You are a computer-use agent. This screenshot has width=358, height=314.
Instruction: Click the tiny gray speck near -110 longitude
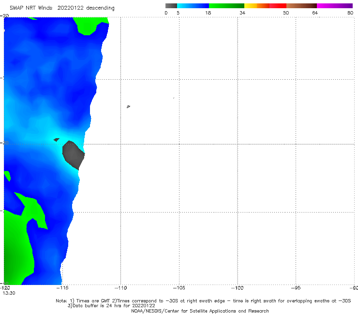pyautogui.click(x=128, y=106)
